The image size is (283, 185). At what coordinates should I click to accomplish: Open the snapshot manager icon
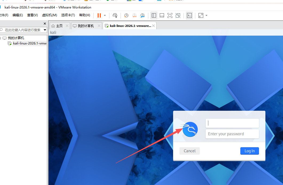click(x=143, y=15)
